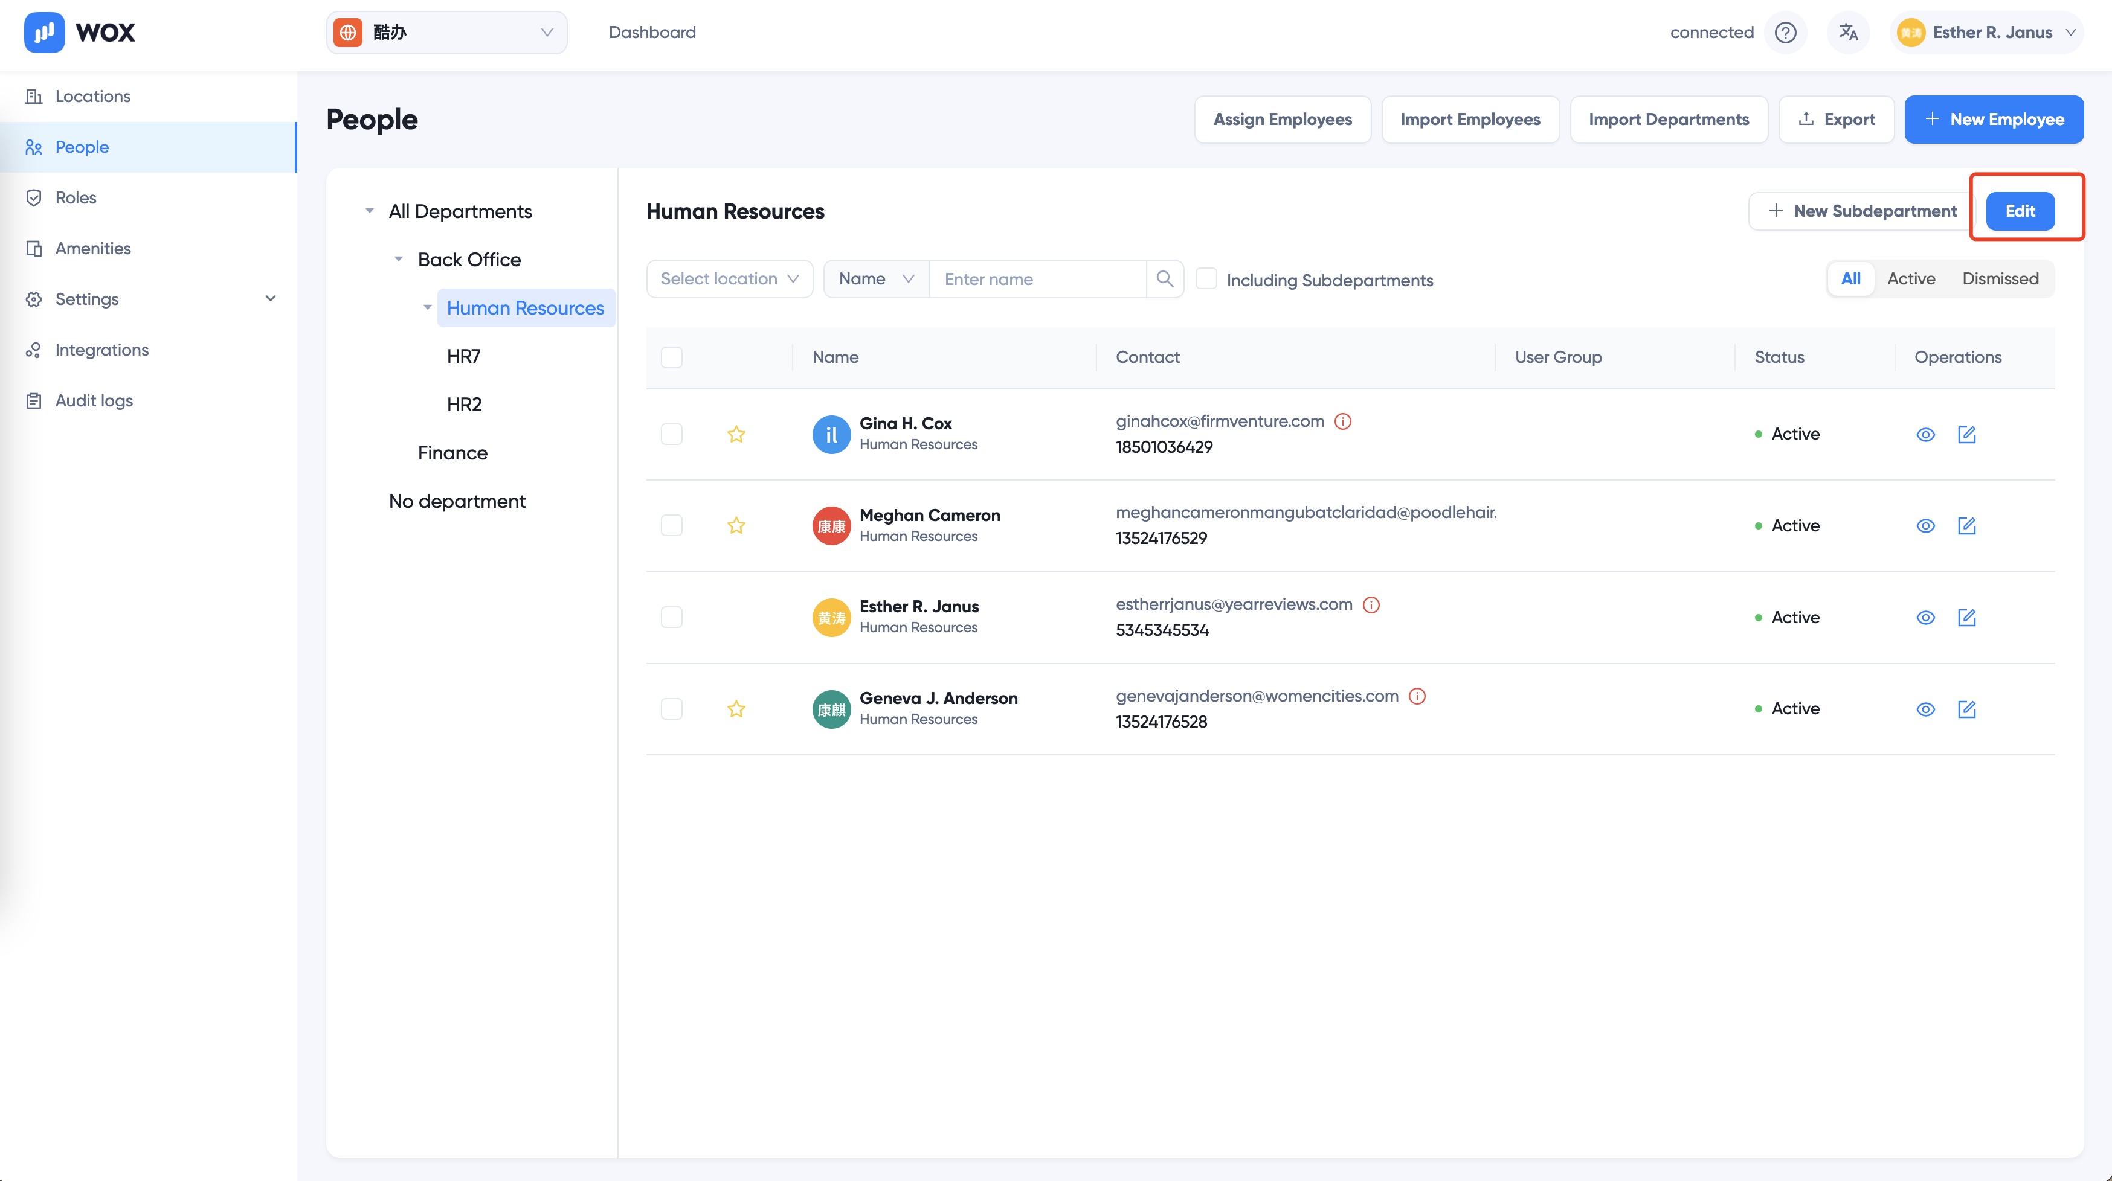The height and width of the screenshot is (1181, 2112).
Task: Open the Dashboard link
Action: click(x=652, y=33)
